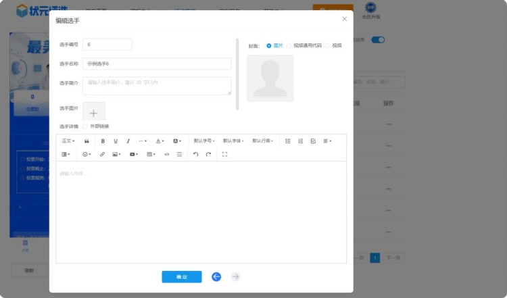The height and width of the screenshot is (298, 507).
Task: Select the 视频通用代码 cover option
Action: point(289,45)
